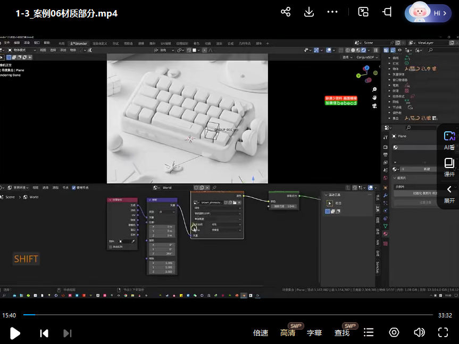Open the 高清 video quality menu
This screenshot has height=344, width=459.
[288, 333]
